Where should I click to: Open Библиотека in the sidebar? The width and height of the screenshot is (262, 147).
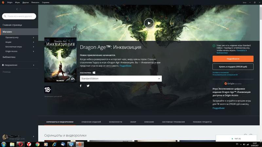pos(9,57)
